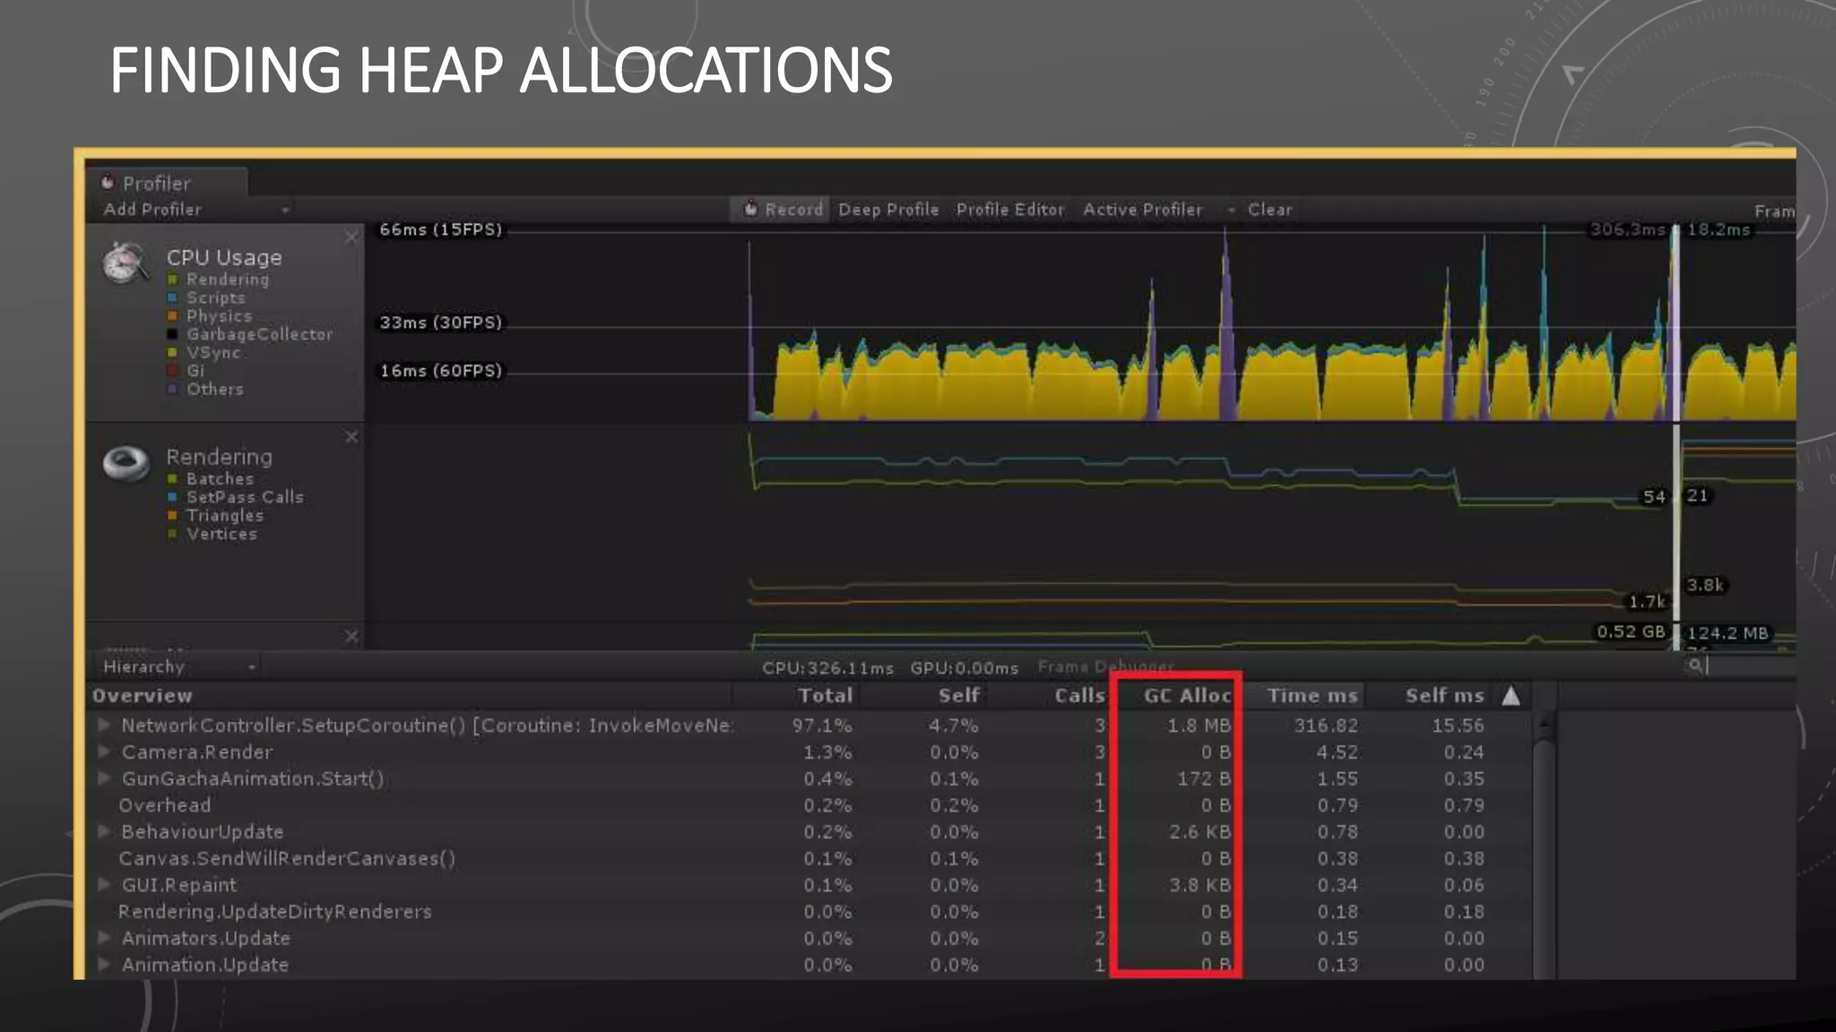This screenshot has width=1836, height=1032.
Task: Click the CPU:326.11ms status text
Action: (x=827, y=668)
